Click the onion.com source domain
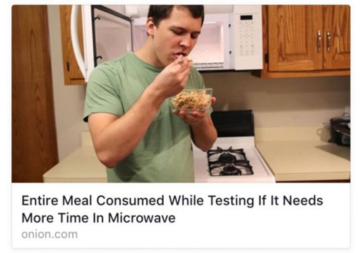Viewport: 362px width, 253px height. tap(50, 234)
